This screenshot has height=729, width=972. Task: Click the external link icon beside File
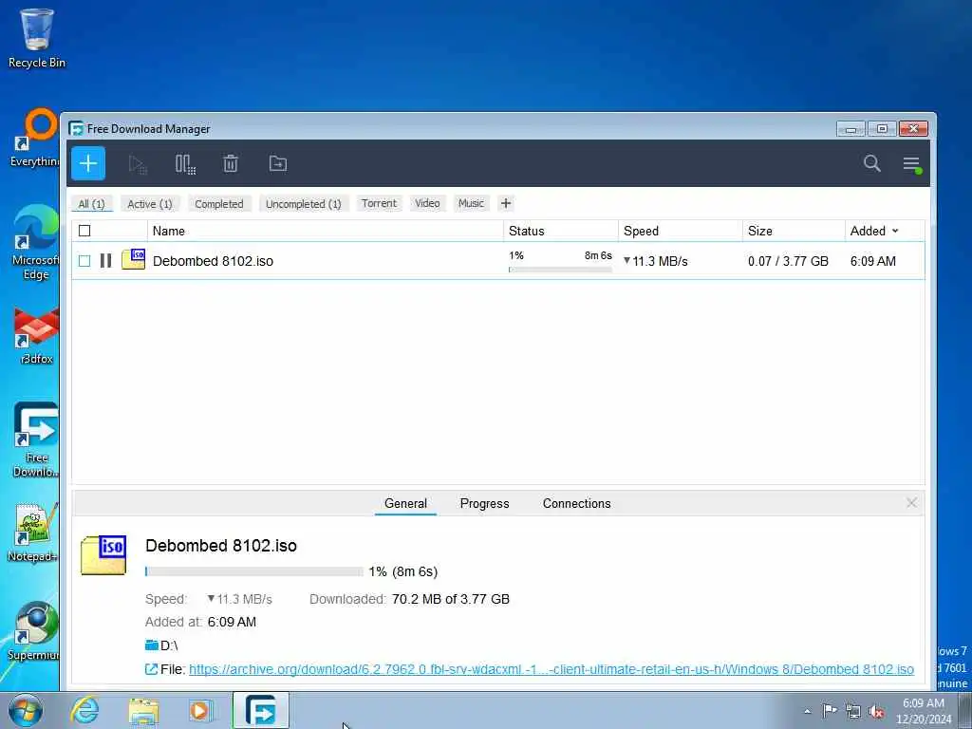(x=151, y=669)
